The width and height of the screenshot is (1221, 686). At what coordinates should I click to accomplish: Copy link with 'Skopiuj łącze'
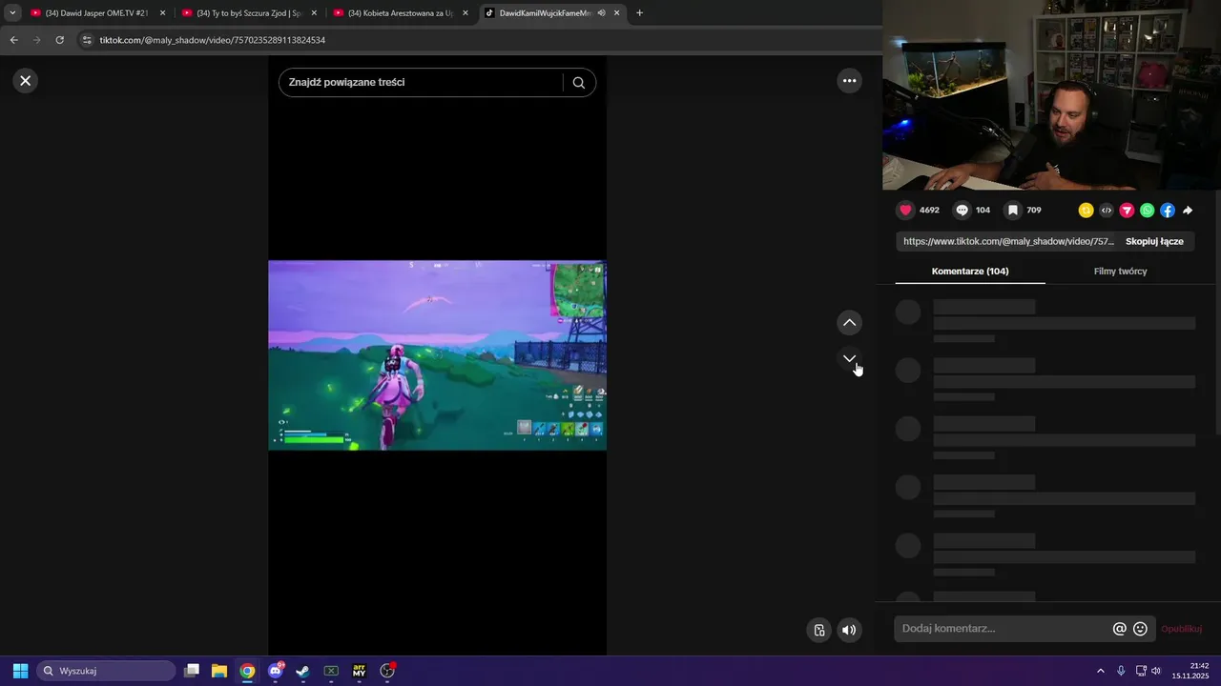1154,241
